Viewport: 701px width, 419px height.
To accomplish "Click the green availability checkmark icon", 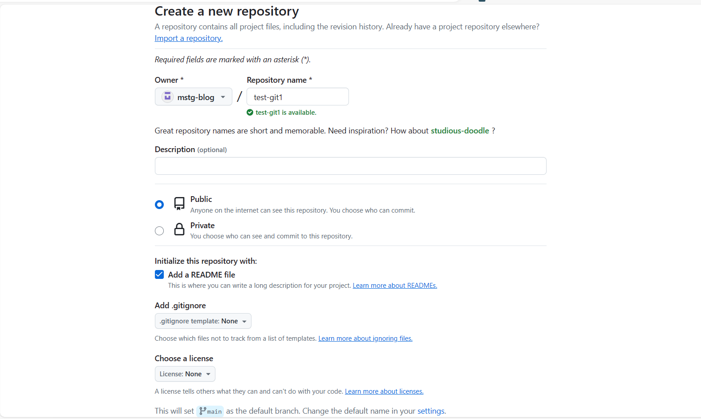I will (250, 113).
